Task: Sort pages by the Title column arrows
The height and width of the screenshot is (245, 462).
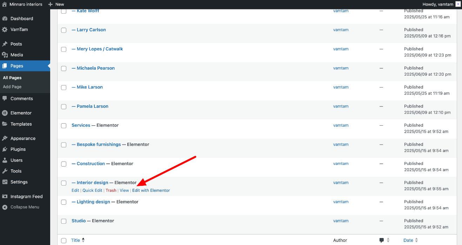Action: 83,240
